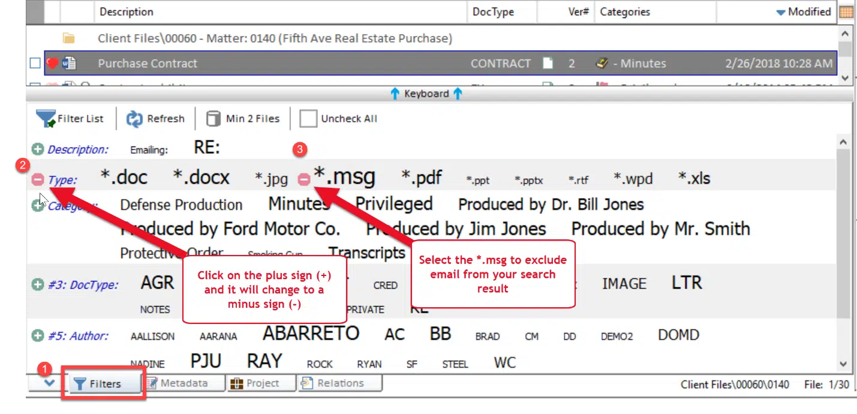
Task: Click the red heart icon on Purchase Contract
Action: pos(53,63)
